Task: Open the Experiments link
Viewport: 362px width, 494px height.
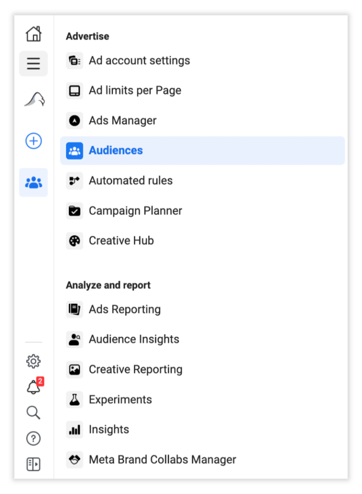Action: [120, 399]
